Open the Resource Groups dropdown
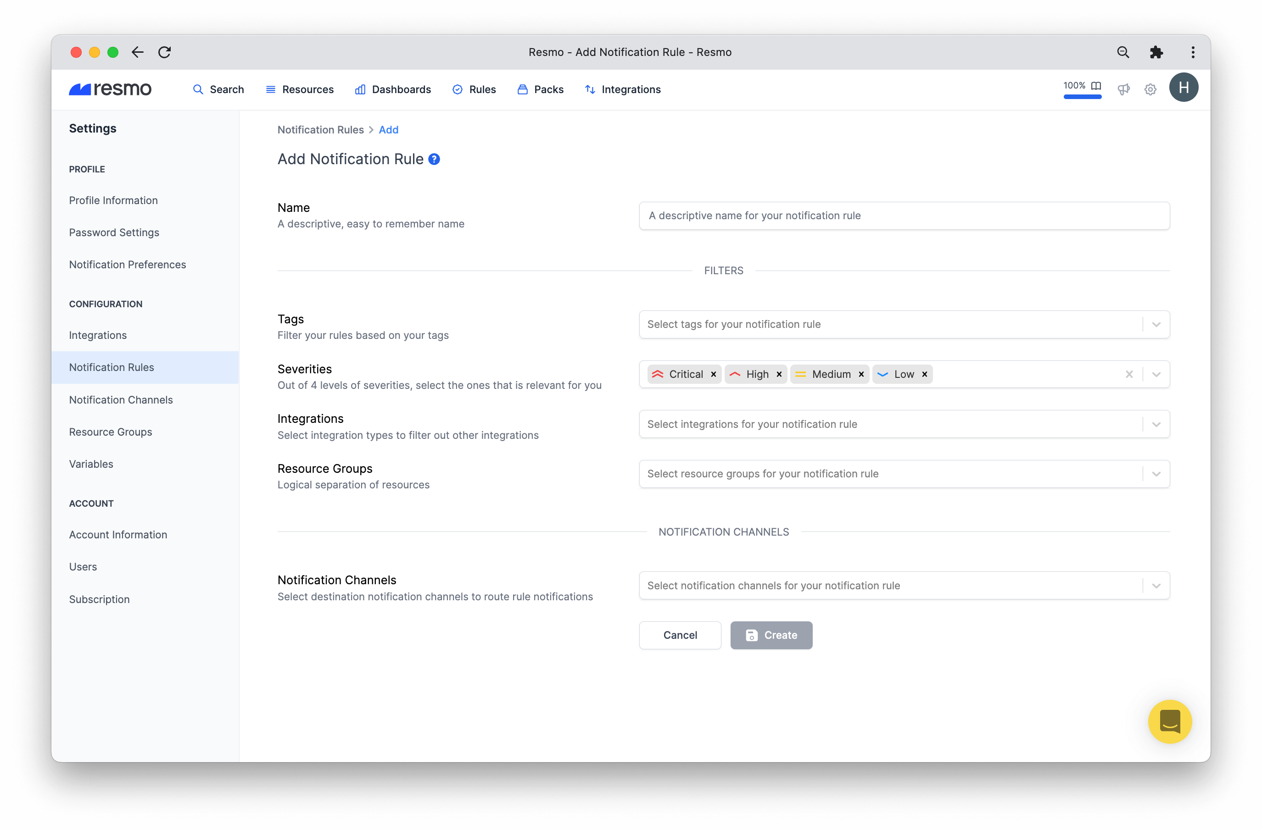 pyautogui.click(x=904, y=474)
